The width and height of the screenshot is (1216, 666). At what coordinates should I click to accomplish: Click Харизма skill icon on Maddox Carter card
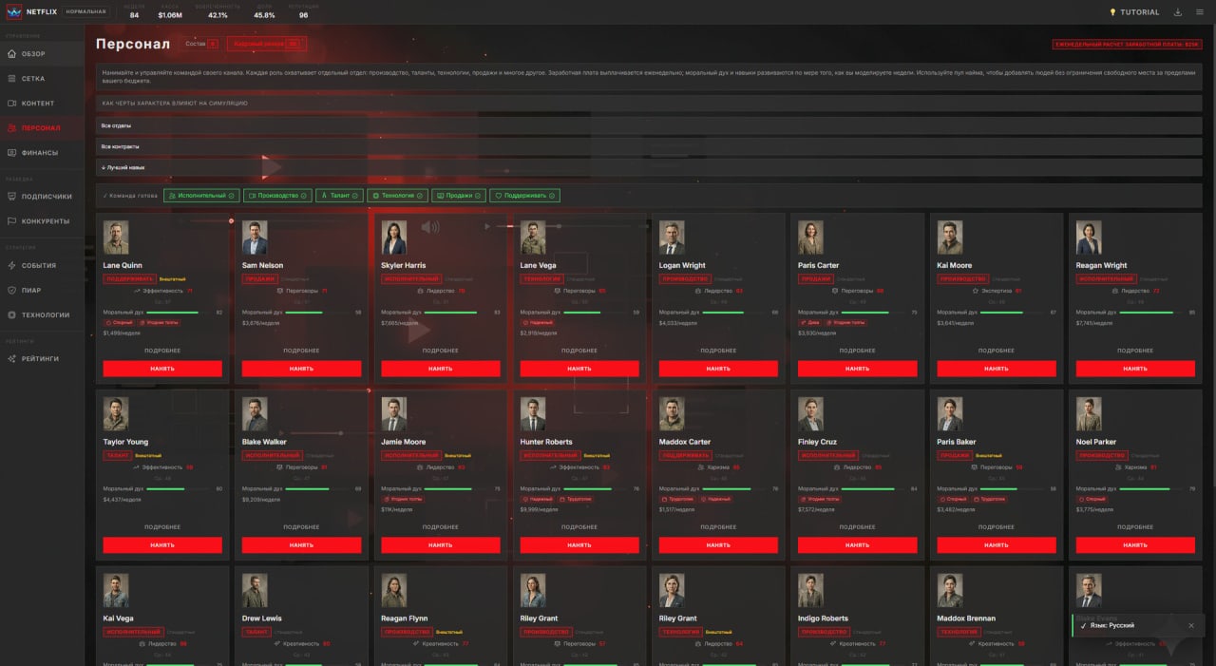click(x=700, y=467)
